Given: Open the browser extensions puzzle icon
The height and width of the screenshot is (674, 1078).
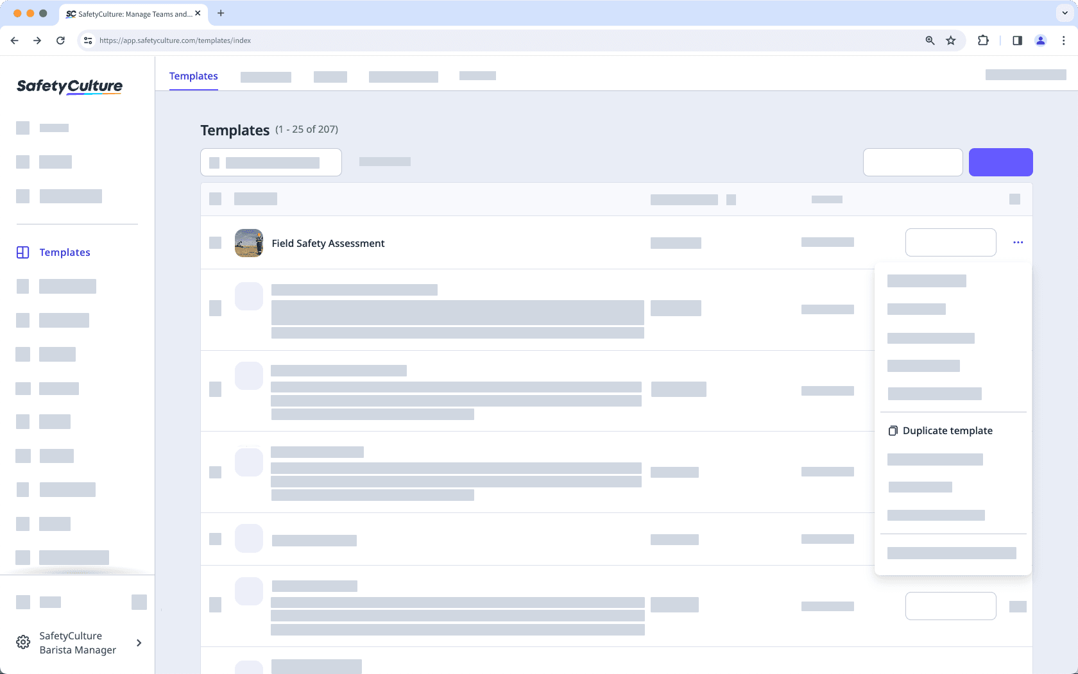Looking at the screenshot, I should (x=983, y=40).
